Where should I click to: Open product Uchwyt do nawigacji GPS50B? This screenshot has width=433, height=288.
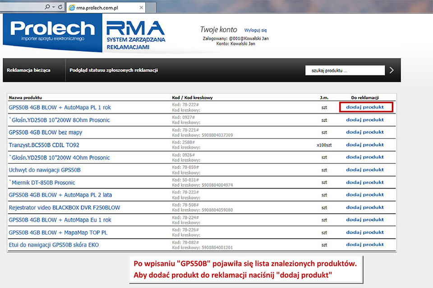[45, 170]
